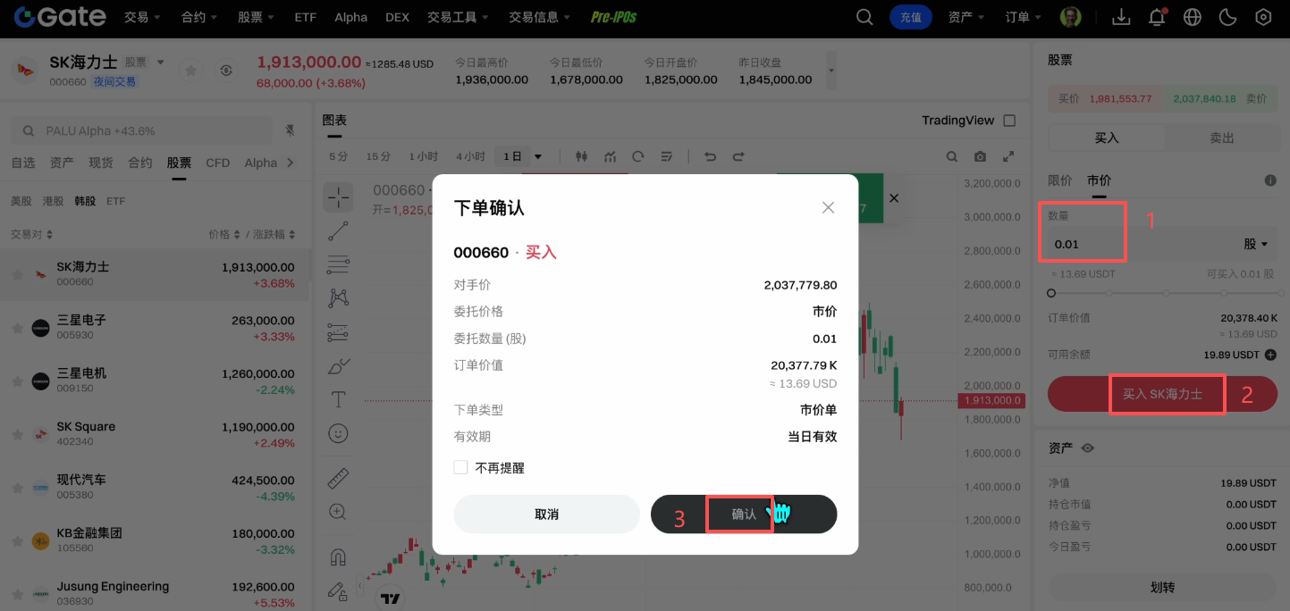The image size is (1290, 611).
Task: Open the download app icon
Action: (x=1121, y=17)
